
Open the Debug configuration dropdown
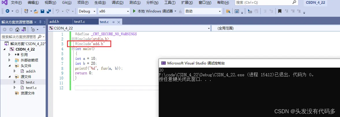[87, 11]
